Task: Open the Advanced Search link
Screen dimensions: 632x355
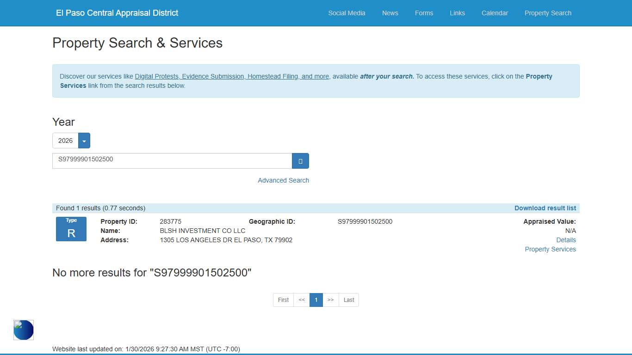Action: (x=283, y=180)
